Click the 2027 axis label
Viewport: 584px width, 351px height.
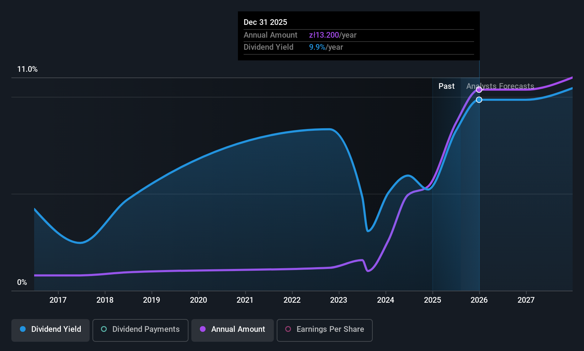click(526, 300)
